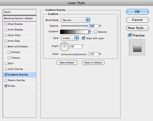
Task: Open the Pattern Overlay settings row
Action: [x=19, y=80]
